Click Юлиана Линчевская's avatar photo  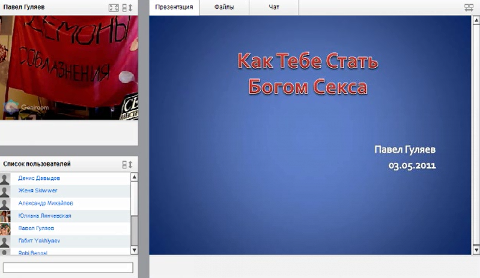5,216
